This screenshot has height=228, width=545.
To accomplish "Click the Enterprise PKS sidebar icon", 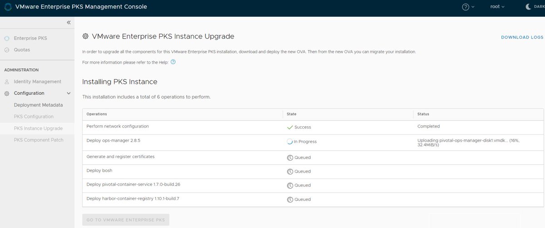I will [6, 38].
